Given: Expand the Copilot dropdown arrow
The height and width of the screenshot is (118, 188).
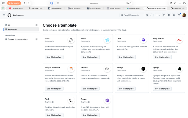Looking at the screenshot, I should [x=150, y=15].
